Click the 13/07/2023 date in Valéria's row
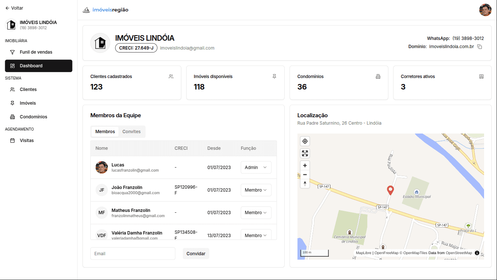 [x=219, y=236]
